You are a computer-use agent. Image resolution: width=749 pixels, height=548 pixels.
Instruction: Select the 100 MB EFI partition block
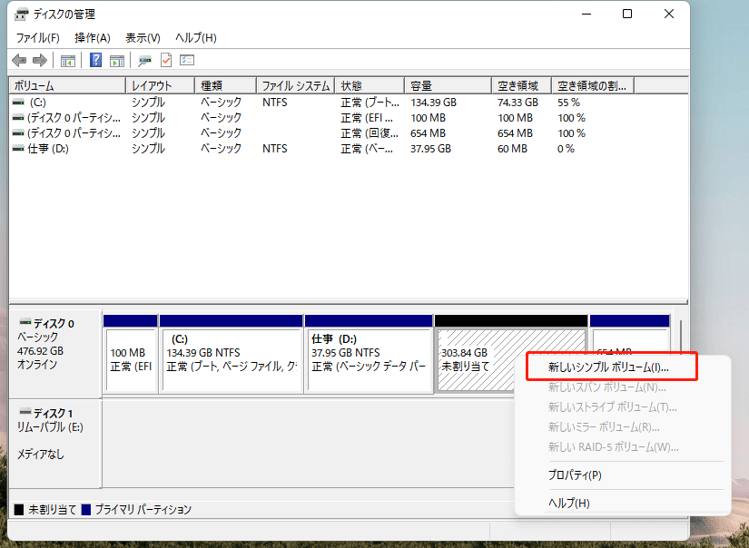coord(131,358)
